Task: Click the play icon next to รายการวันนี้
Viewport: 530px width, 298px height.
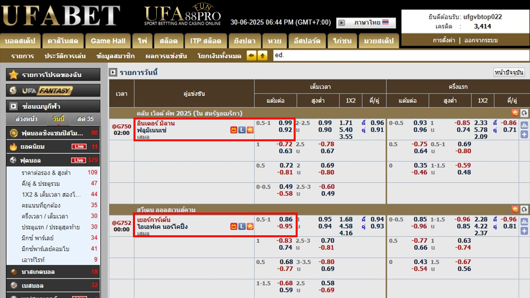Action: pyautogui.click(x=113, y=72)
